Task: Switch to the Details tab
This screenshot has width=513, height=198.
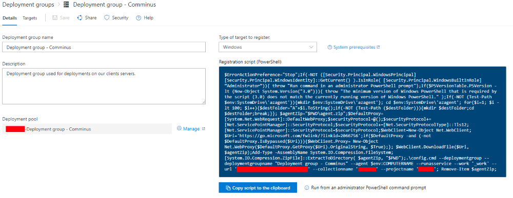Action: tap(10, 18)
